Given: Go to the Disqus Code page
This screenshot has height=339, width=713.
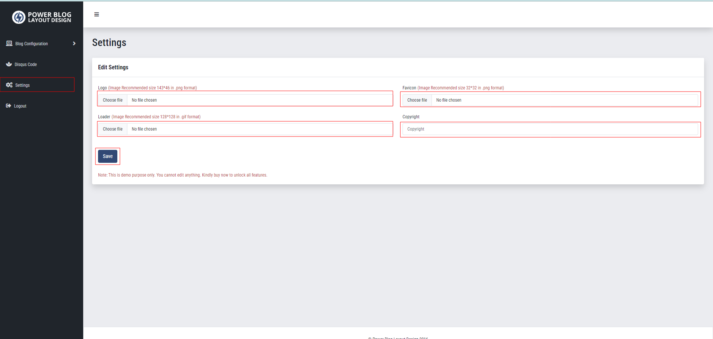Looking at the screenshot, I should tap(26, 65).
